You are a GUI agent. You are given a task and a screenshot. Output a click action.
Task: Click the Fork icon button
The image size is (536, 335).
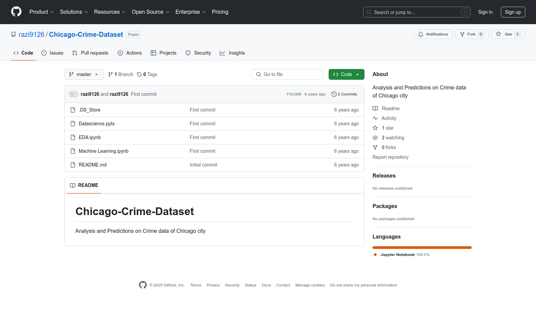pyautogui.click(x=462, y=34)
